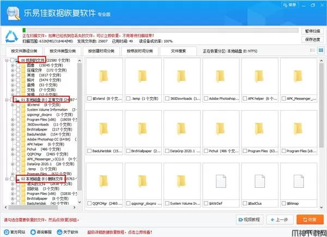Open the APK_Messenger folder thumbnail in grid
The image size is (327, 237).
298,76
